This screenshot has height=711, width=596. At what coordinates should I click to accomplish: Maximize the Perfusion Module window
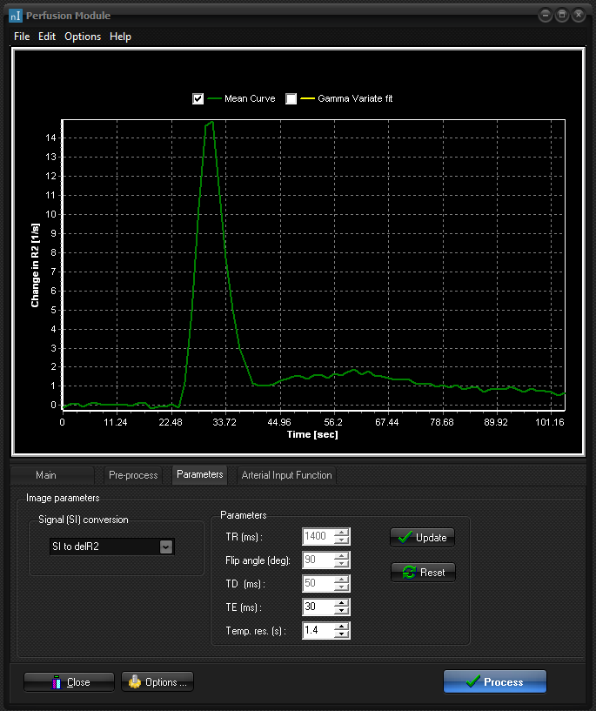(x=562, y=16)
